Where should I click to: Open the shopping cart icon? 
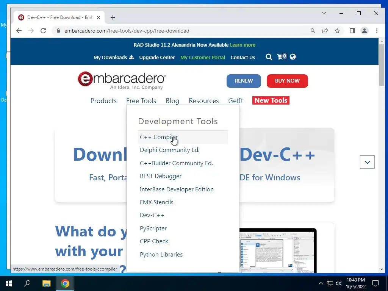point(282,57)
